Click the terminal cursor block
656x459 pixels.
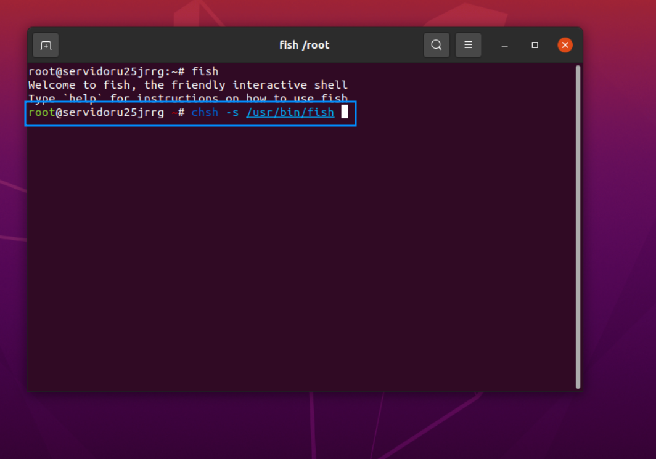coord(345,112)
